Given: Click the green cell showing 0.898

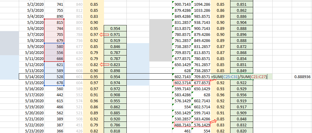Looking at the screenshot, I should click(x=115, y=71).
